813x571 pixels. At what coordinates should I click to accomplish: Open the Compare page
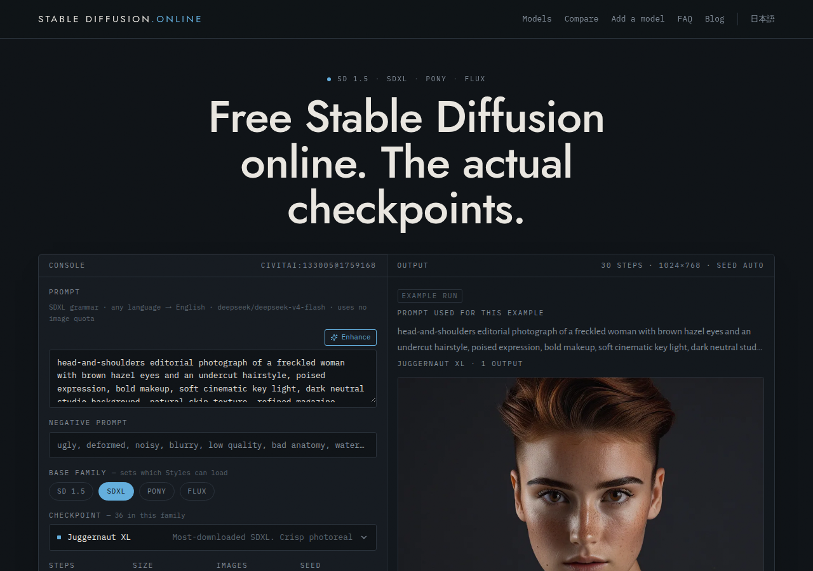click(x=581, y=19)
